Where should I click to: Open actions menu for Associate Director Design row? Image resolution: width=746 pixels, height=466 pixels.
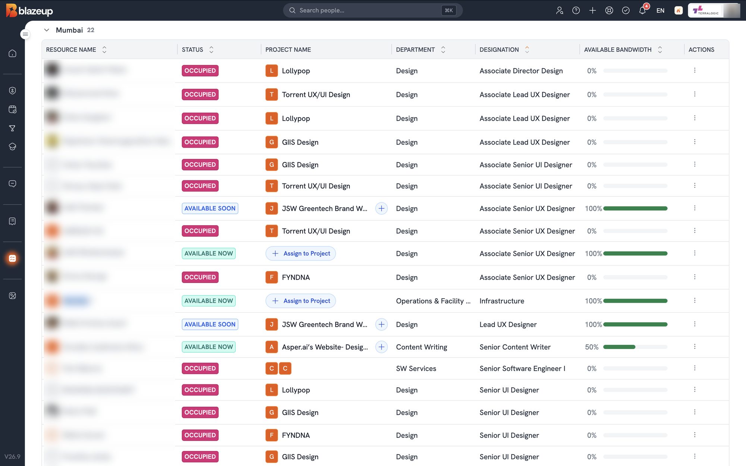click(x=695, y=70)
